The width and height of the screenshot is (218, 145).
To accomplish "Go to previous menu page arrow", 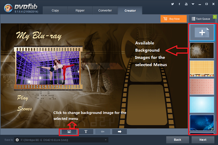I will (x=102, y=132).
